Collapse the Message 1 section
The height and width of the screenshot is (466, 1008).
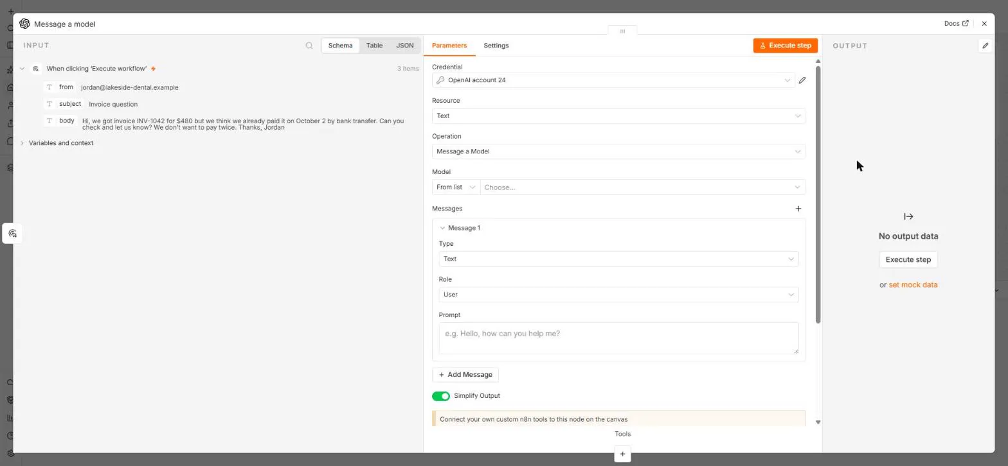[x=442, y=228]
